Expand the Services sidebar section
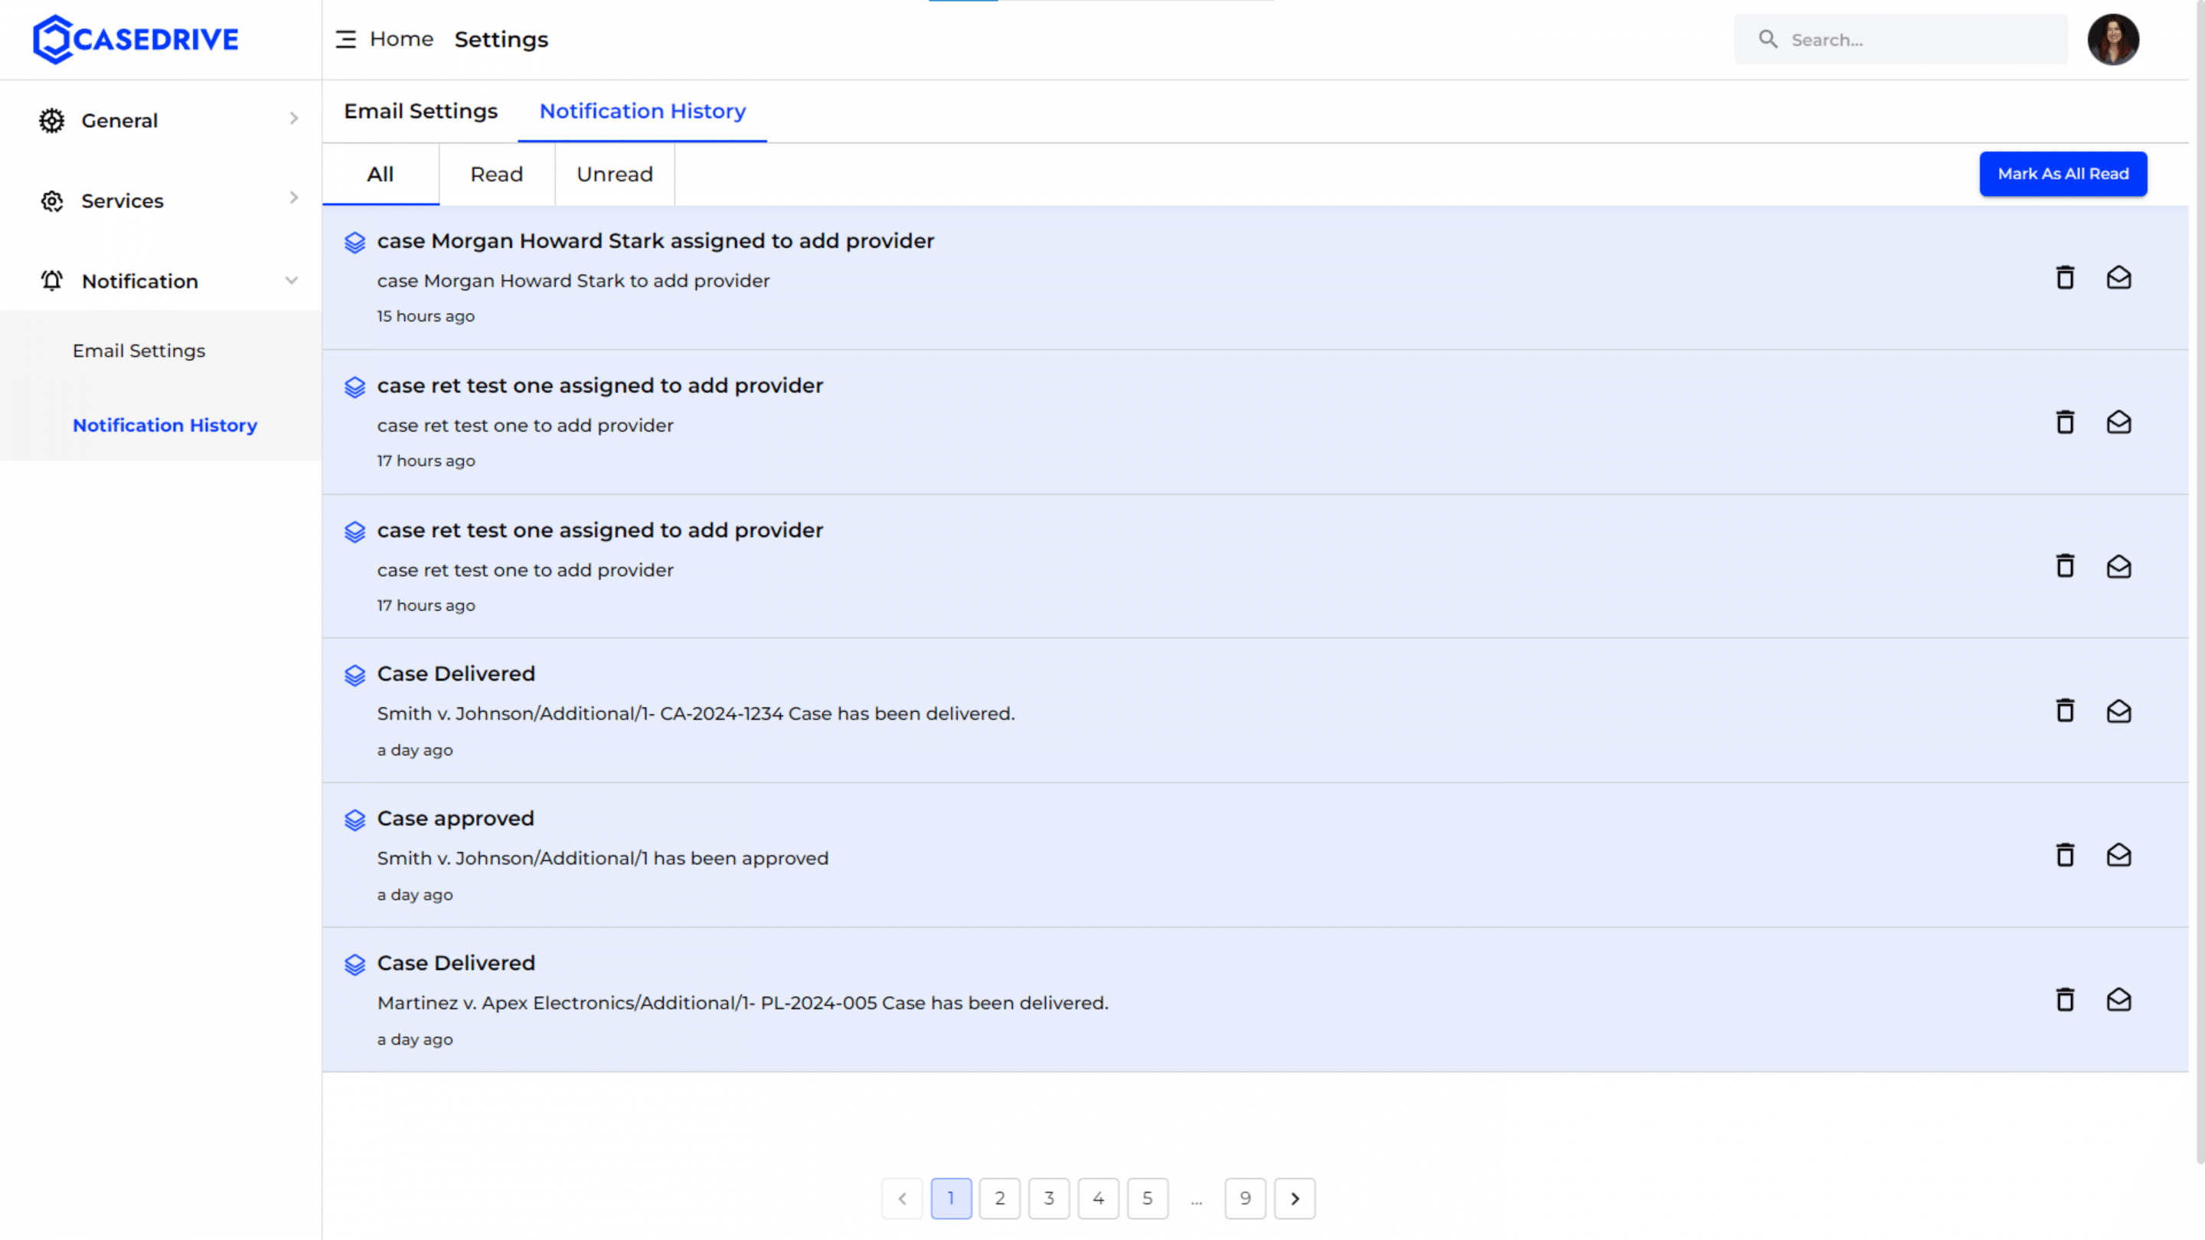The height and width of the screenshot is (1240, 2205). point(293,197)
